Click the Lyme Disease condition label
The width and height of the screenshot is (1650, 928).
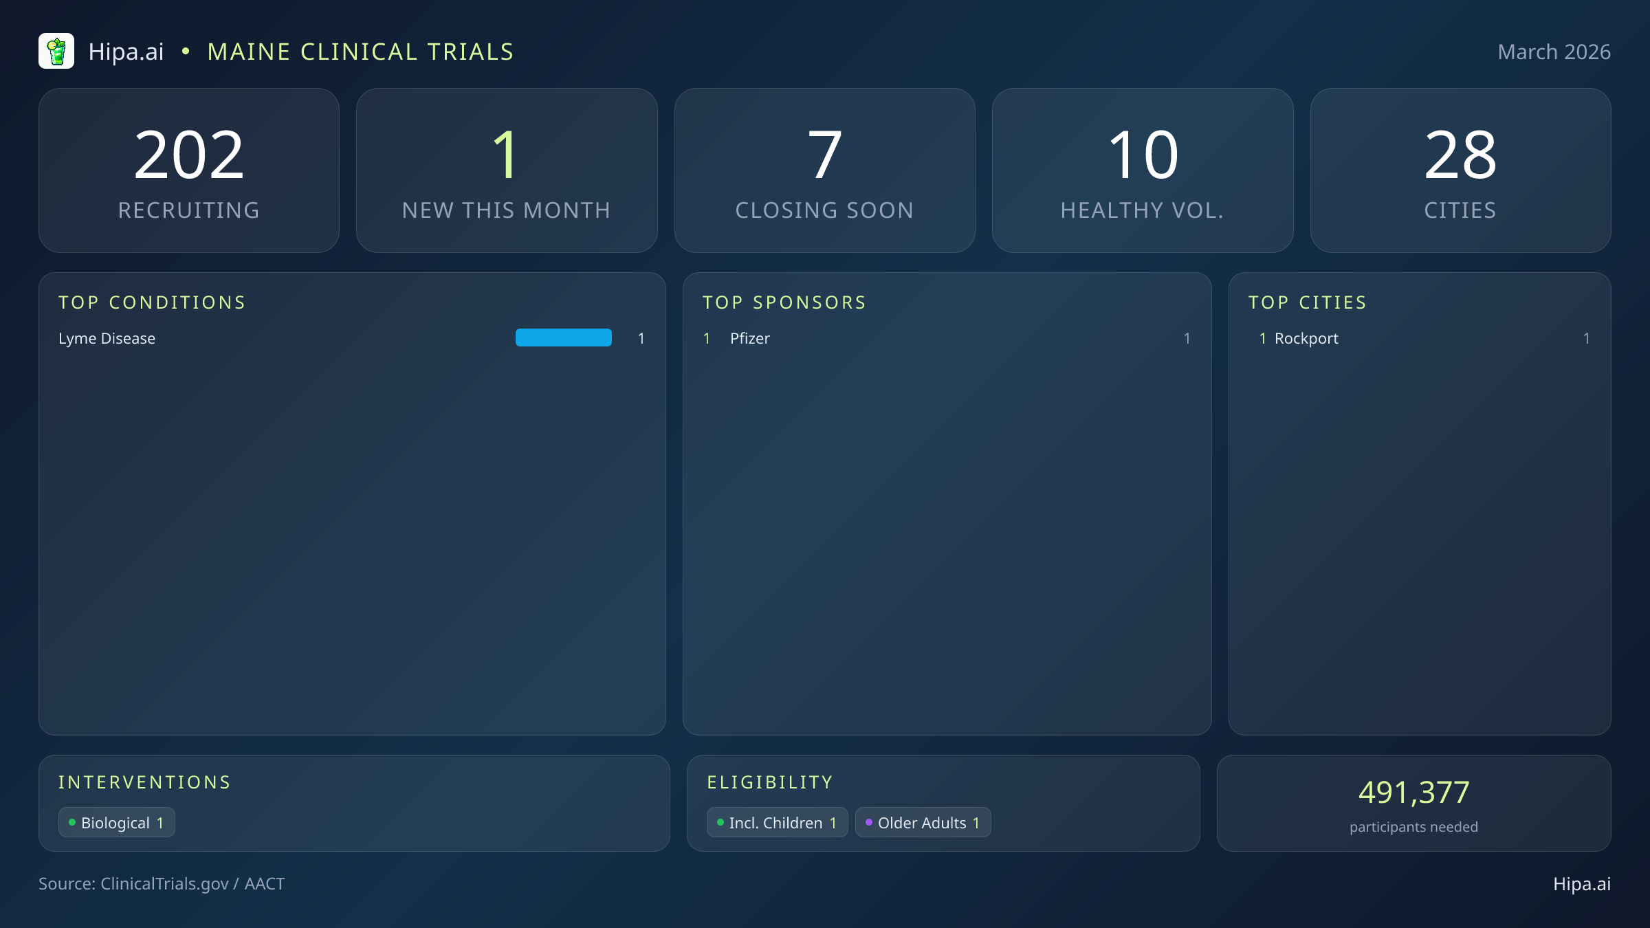pyautogui.click(x=107, y=338)
